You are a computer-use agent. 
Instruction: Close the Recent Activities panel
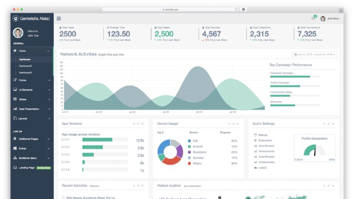(142, 186)
